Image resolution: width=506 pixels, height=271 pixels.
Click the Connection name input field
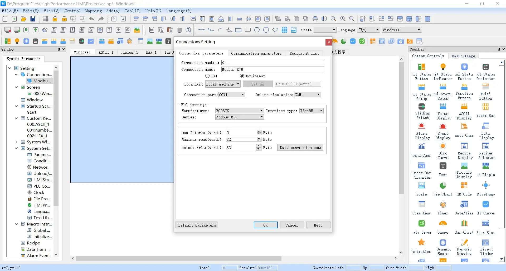point(272,69)
